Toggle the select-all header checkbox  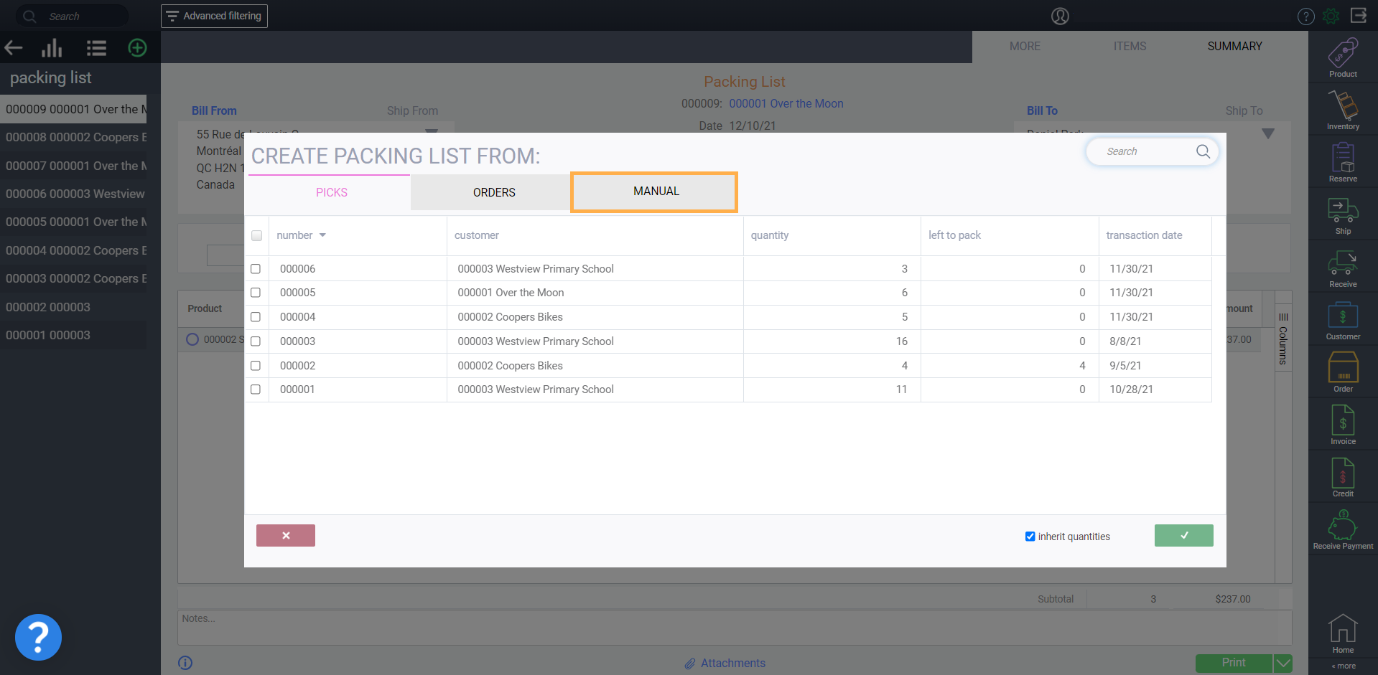(x=256, y=235)
